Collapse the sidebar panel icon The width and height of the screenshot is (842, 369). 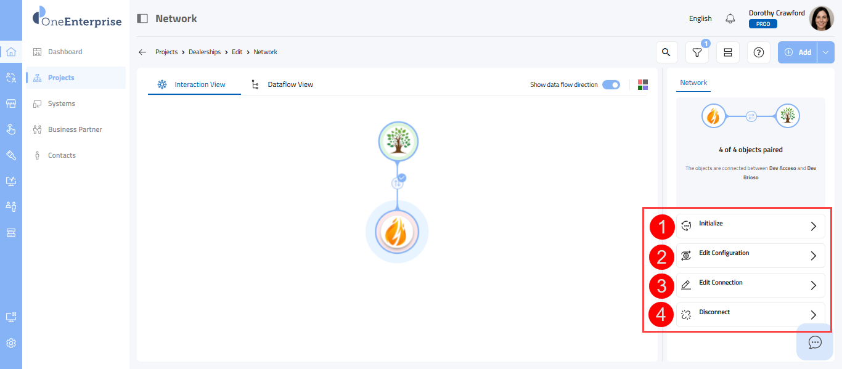tap(142, 18)
